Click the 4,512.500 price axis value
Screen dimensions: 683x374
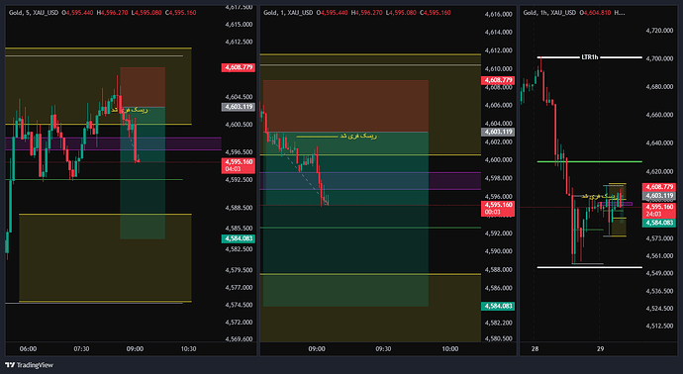pos(659,326)
